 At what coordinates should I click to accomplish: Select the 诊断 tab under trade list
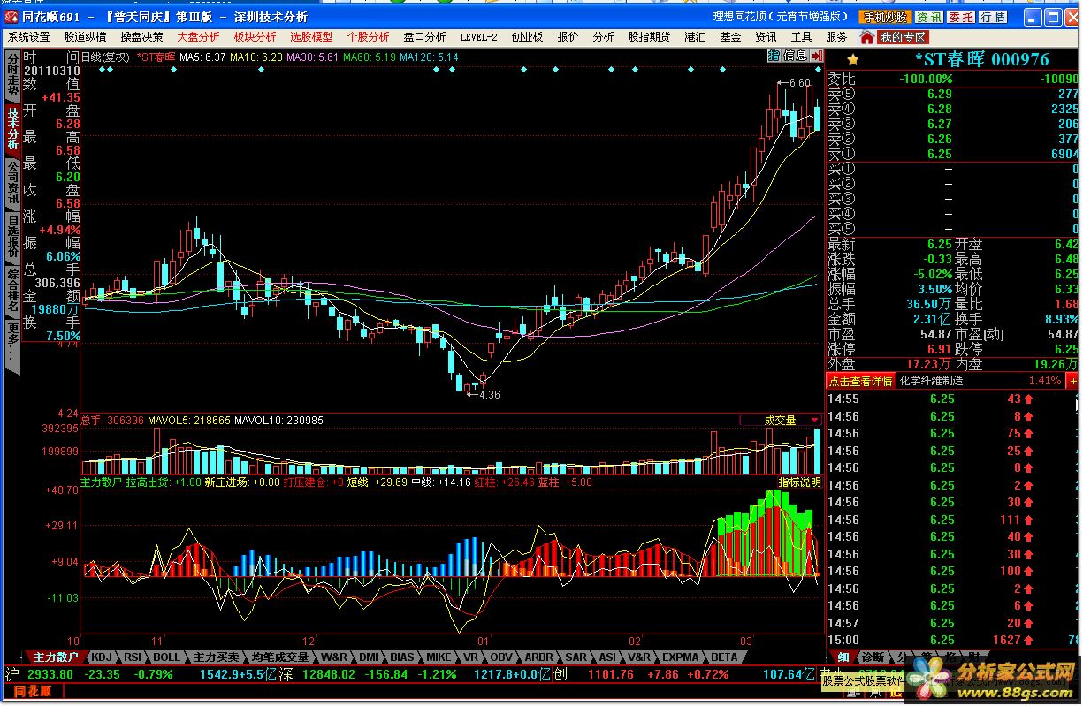(x=872, y=657)
